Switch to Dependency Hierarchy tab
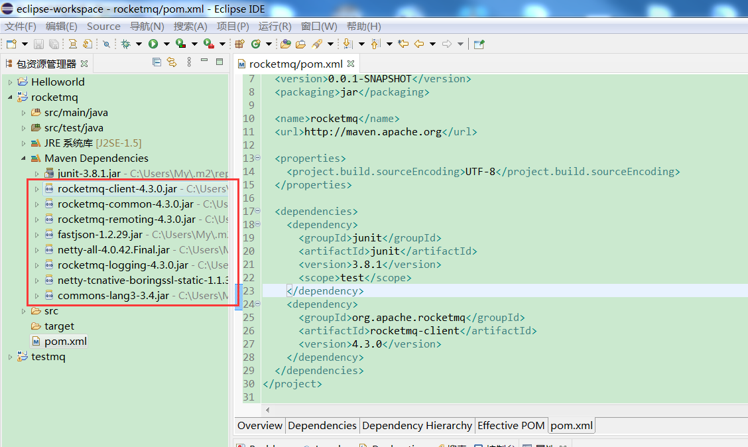 [x=417, y=426]
